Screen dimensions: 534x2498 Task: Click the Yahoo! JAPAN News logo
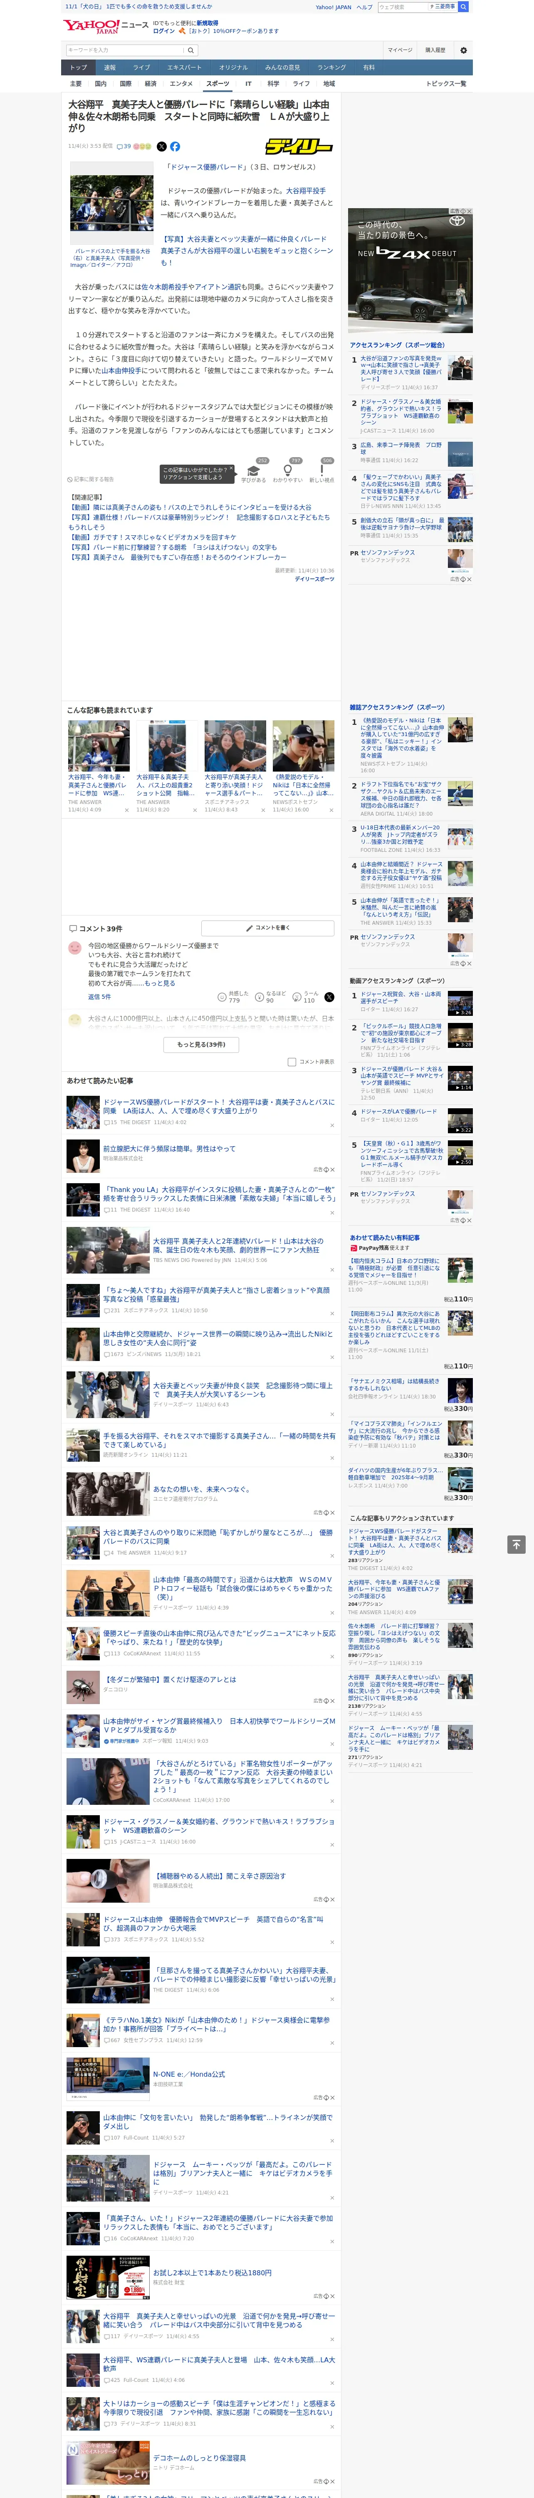click(106, 26)
